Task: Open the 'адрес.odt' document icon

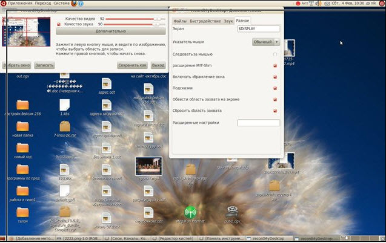Action: (x=107, y=83)
